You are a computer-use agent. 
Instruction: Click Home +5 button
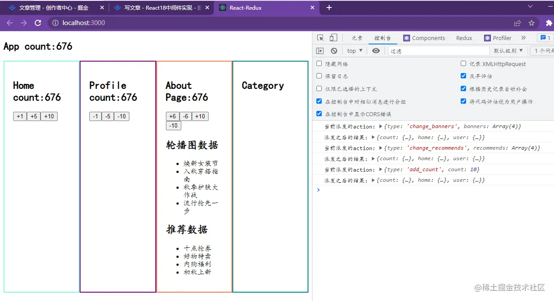tap(33, 116)
